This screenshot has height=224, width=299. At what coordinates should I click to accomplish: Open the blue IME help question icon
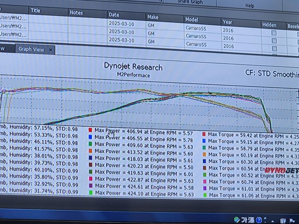coord(259,220)
